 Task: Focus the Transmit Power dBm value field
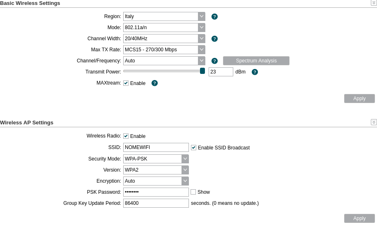221,72
